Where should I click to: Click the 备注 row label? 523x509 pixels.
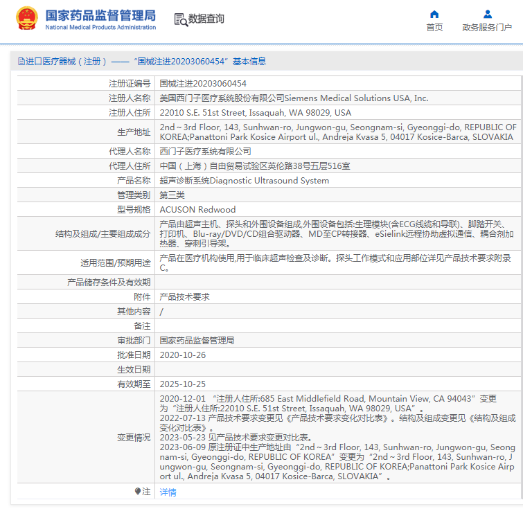pos(142,326)
